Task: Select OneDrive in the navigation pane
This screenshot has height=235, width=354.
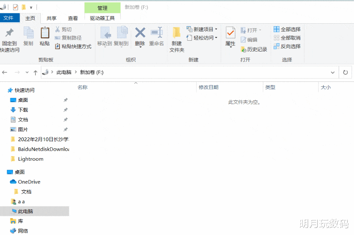Action: point(29,182)
